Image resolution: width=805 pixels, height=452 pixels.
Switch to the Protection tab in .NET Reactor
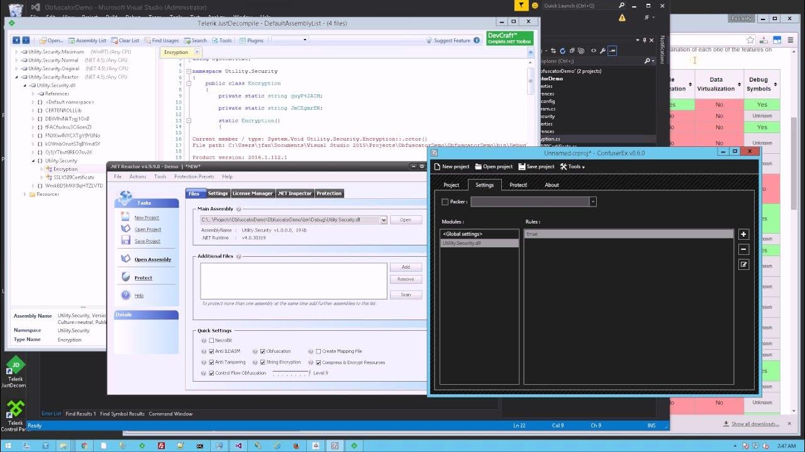(x=329, y=193)
